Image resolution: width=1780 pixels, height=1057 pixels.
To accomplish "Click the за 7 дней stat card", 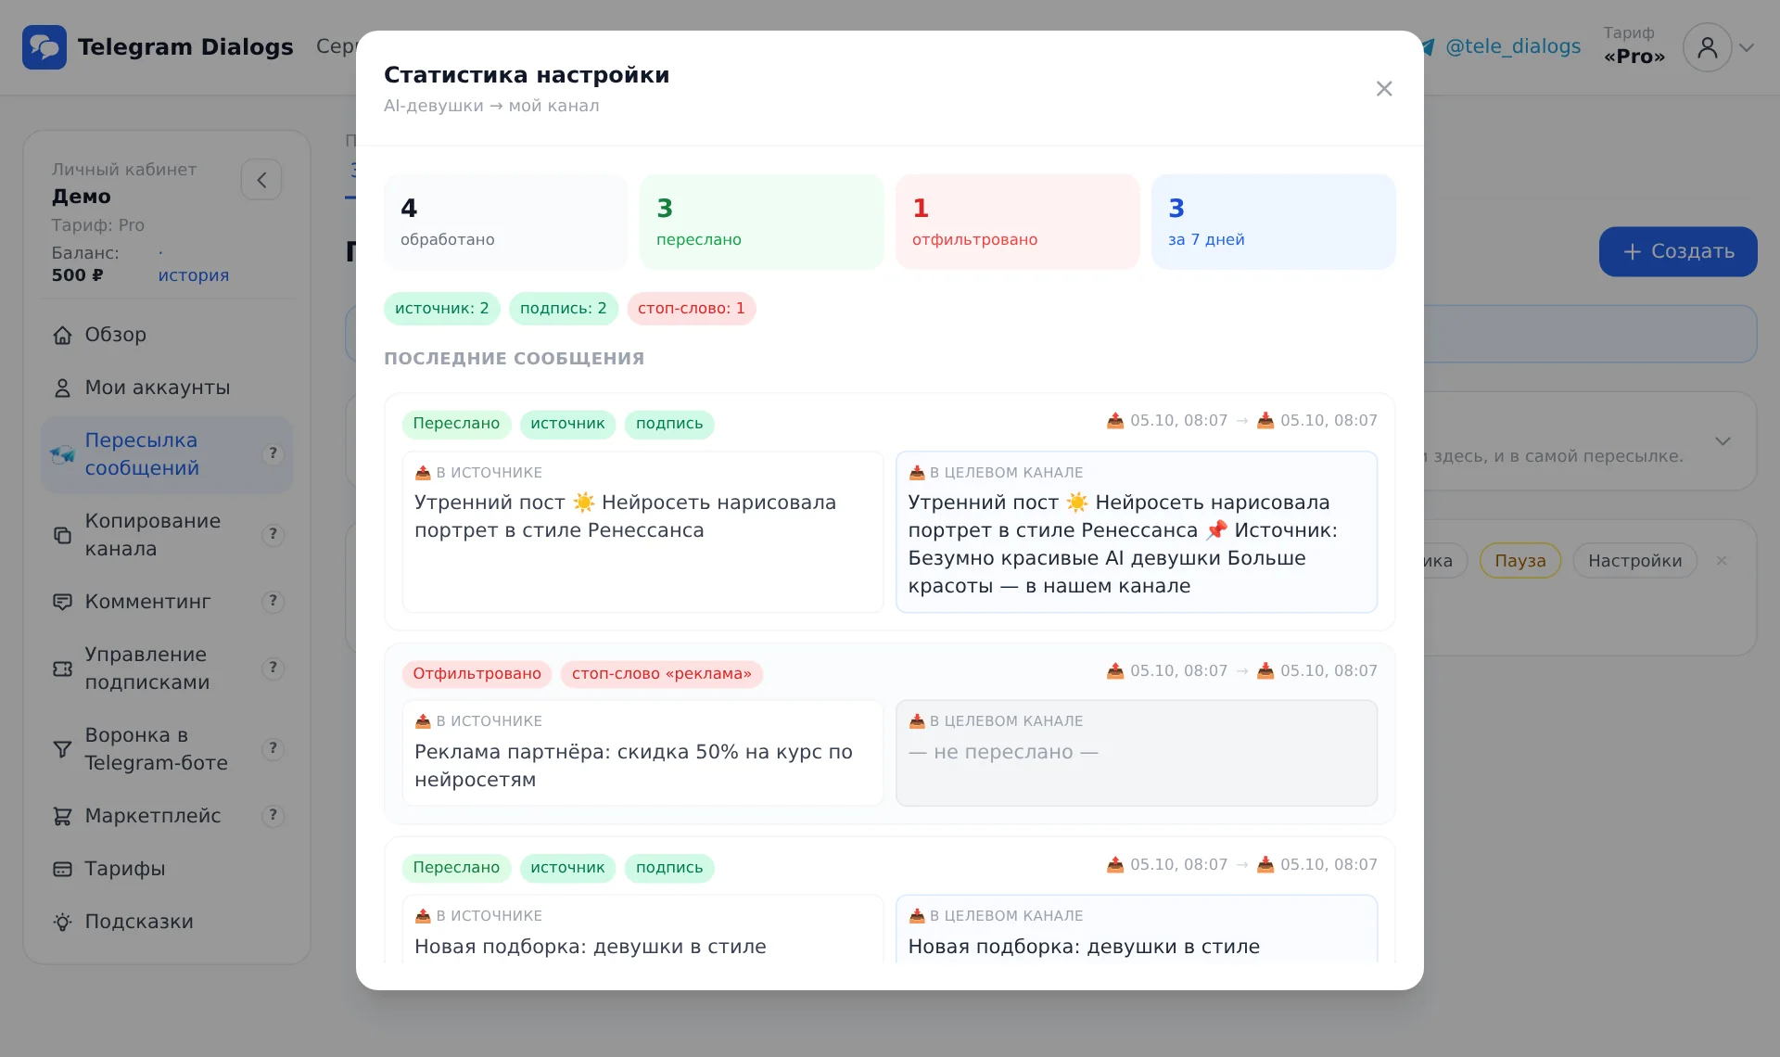I will pos(1273,223).
